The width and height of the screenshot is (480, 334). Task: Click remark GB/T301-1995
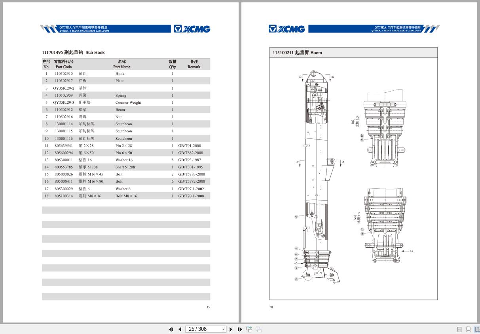pos(190,167)
